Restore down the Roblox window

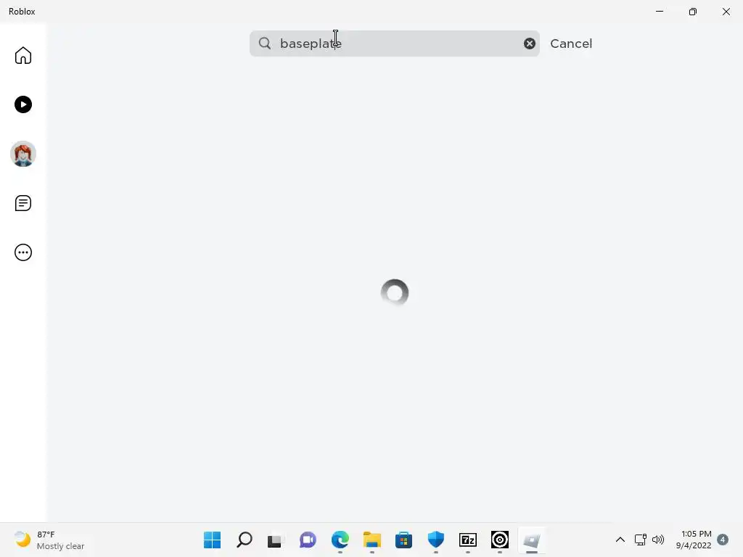point(693,12)
